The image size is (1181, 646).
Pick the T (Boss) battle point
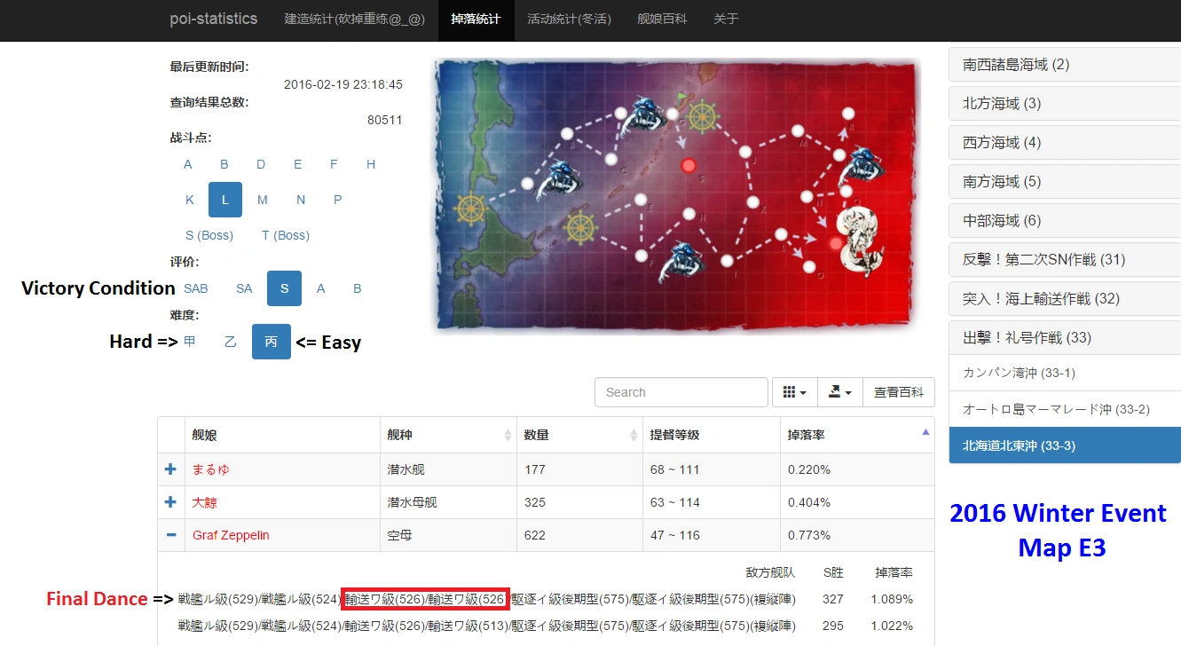[286, 235]
